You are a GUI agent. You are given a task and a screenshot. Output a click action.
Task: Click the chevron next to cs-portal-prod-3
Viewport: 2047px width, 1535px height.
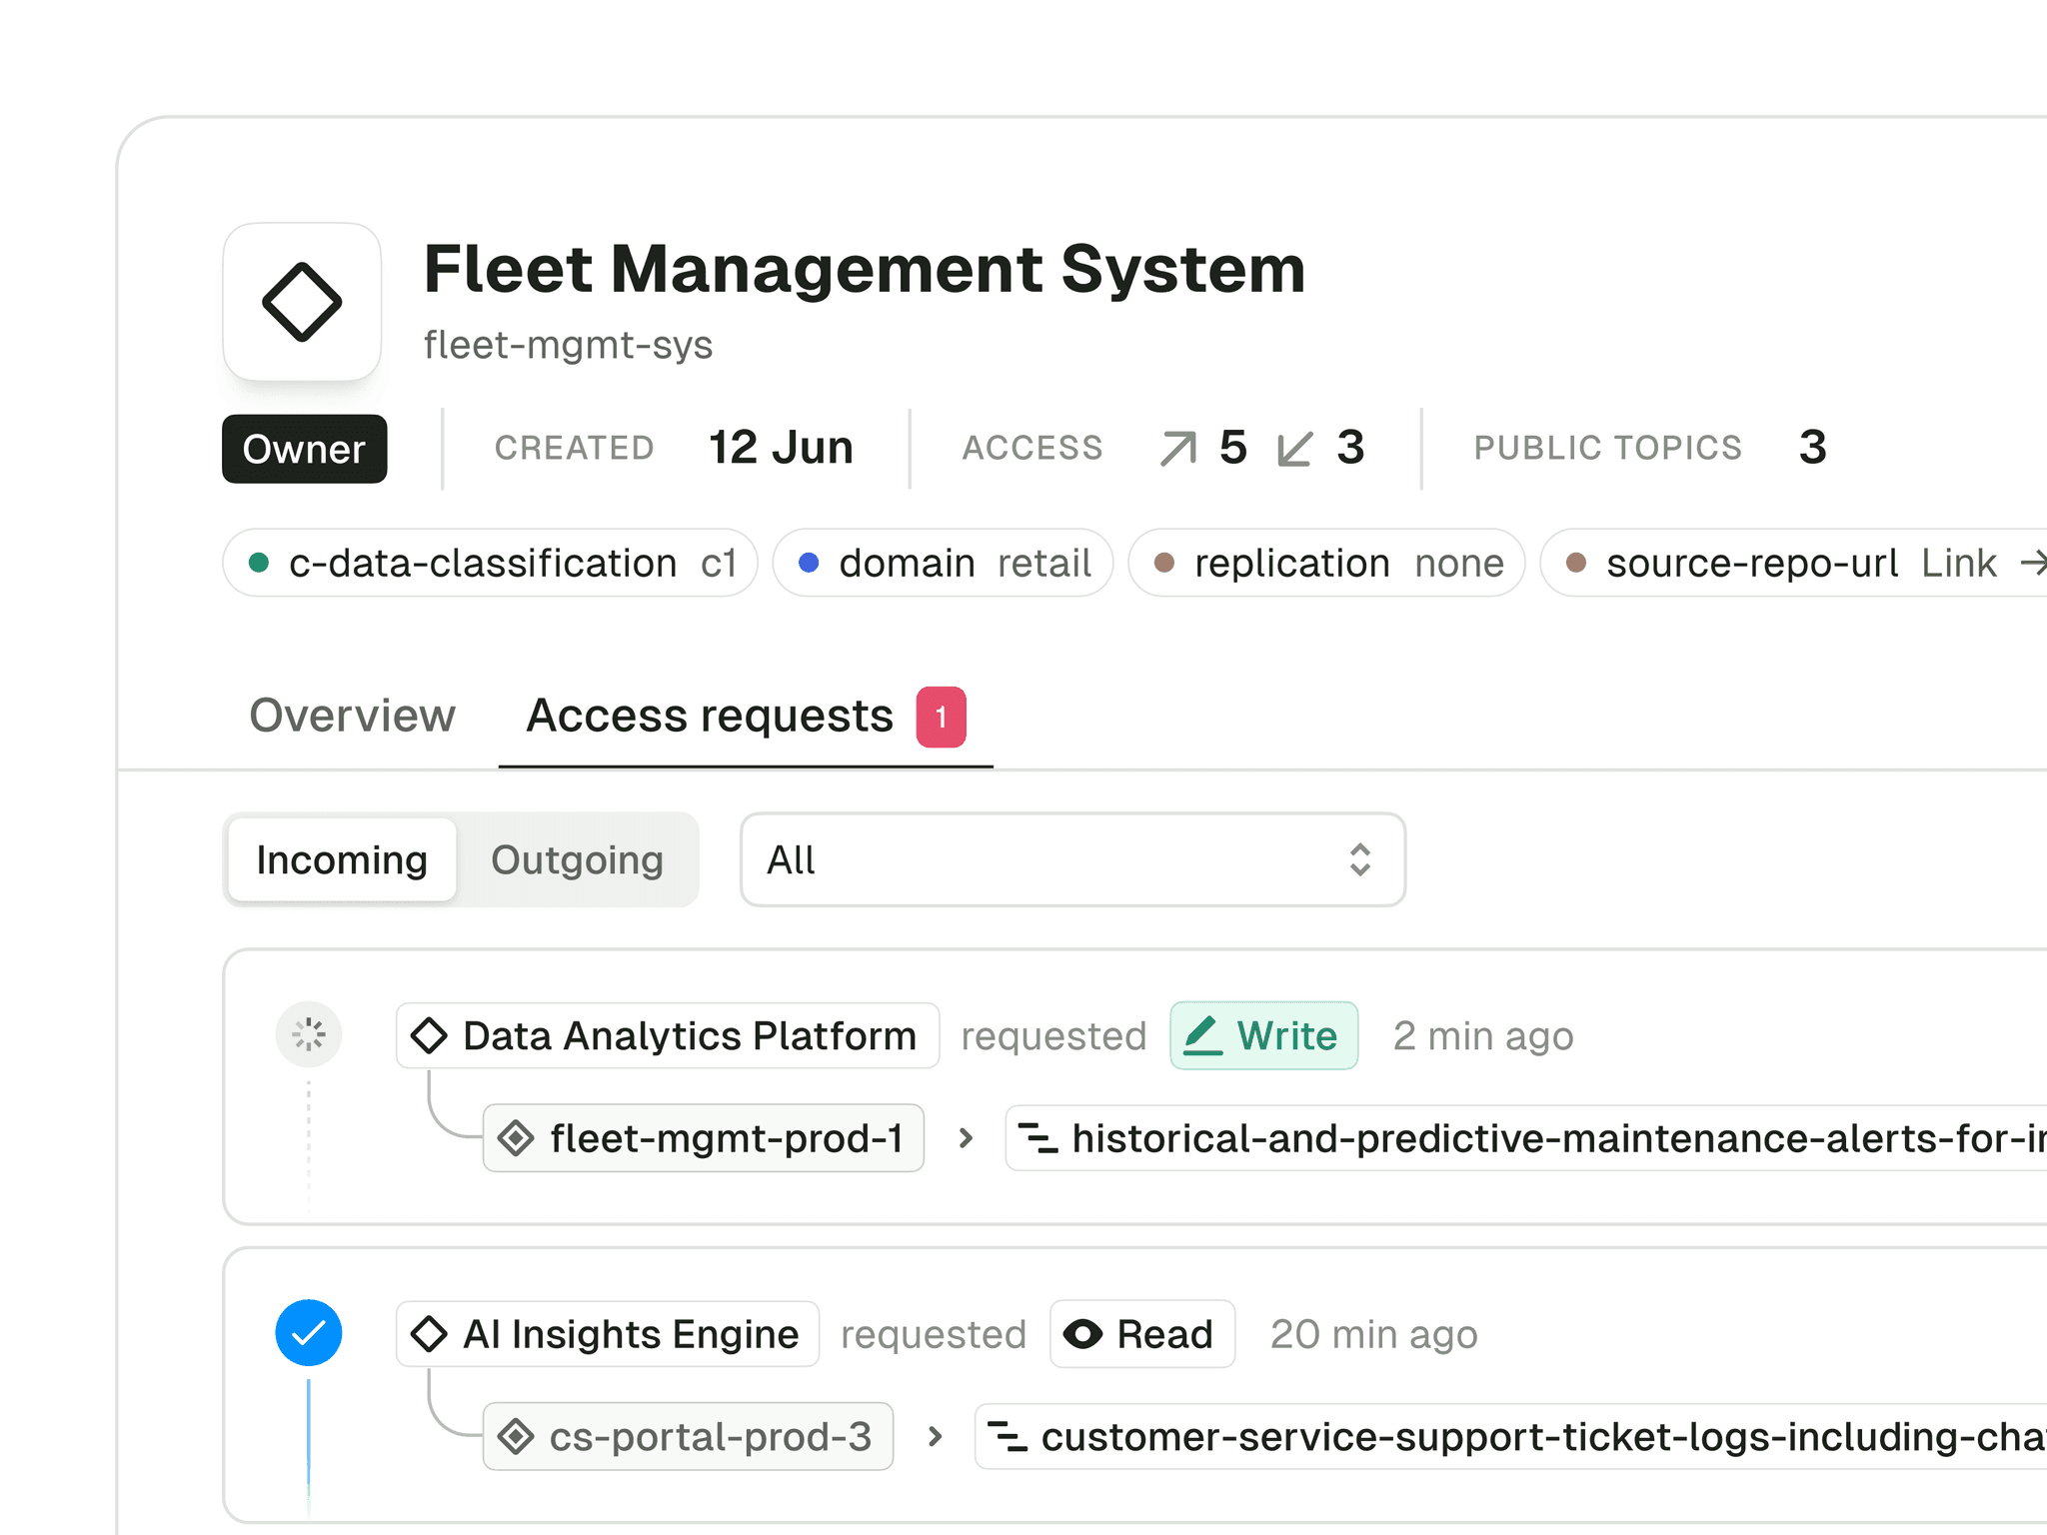click(x=934, y=1436)
